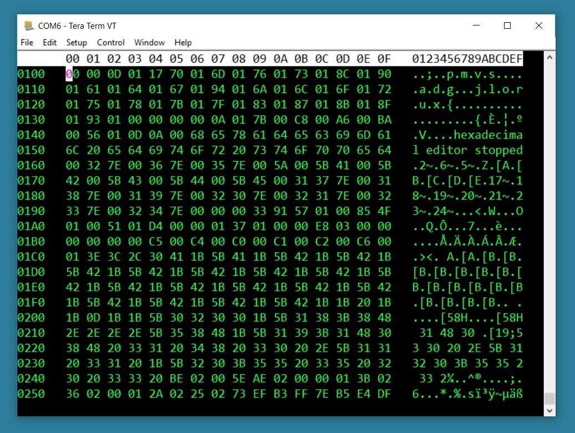The image size is (575, 433).
Task: Click address label 0120
Action: point(31,105)
